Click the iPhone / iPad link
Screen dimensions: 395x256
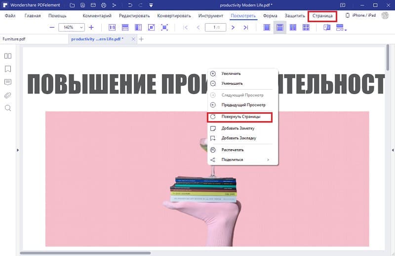click(361, 15)
